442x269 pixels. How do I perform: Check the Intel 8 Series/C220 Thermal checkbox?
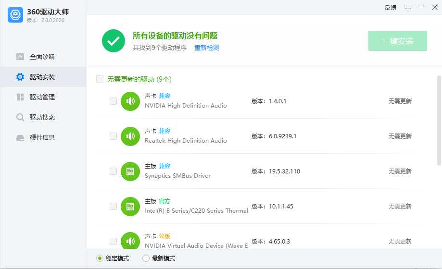point(113,207)
